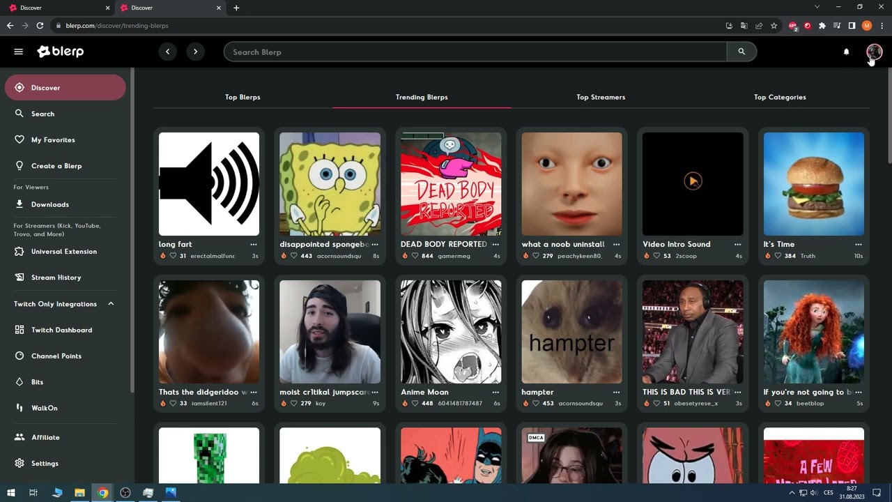The image size is (892, 502).
Task: Open options menu for what a noob uninstall
Action: [617, 245]
